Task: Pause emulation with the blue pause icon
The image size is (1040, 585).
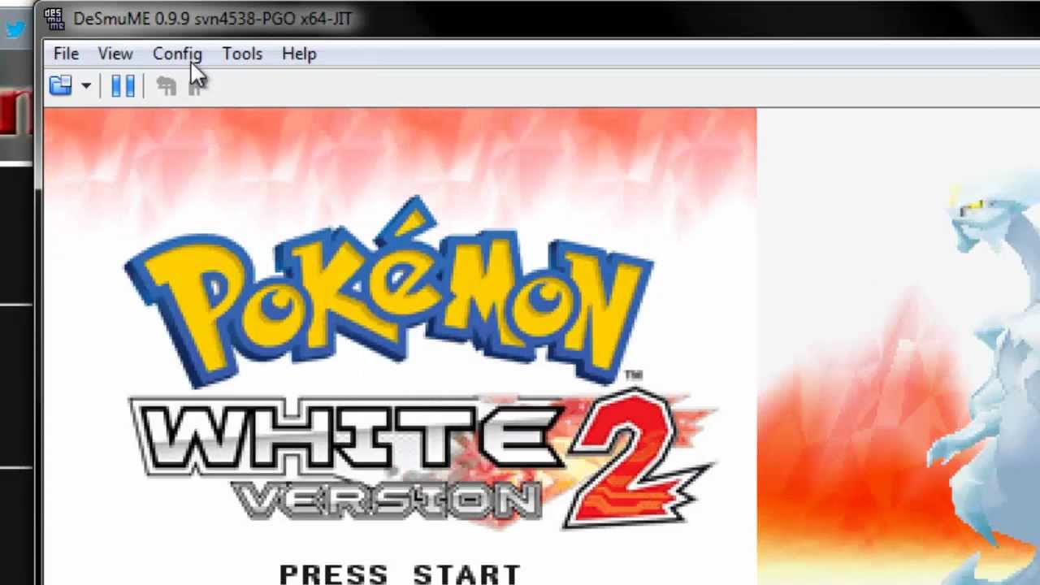Action: [x=123, y=85]
